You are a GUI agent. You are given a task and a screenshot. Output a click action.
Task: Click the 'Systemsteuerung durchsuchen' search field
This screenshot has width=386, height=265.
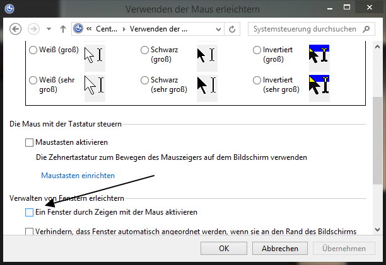tap(312, 29)
